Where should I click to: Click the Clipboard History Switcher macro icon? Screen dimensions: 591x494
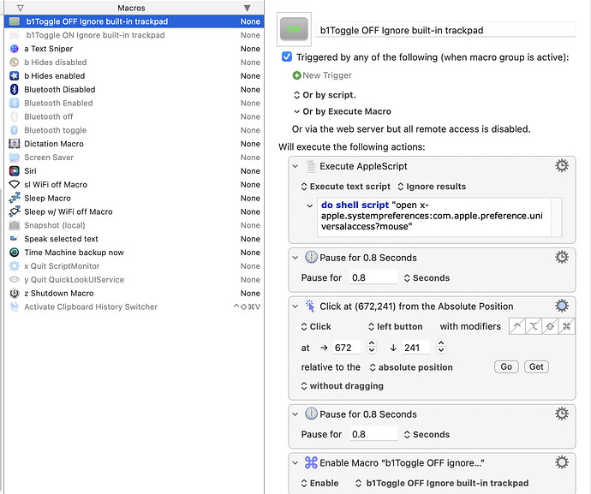coord(15,307)
